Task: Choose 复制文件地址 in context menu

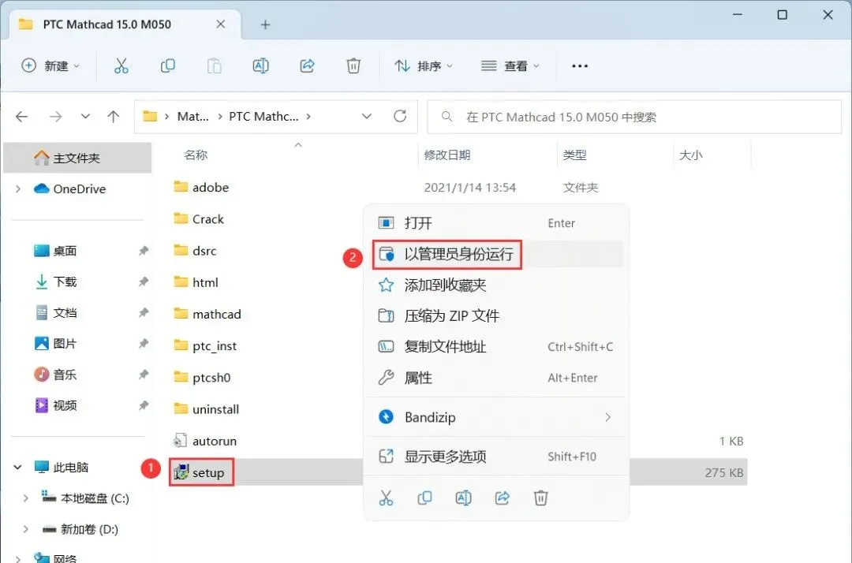Action: click(x=496, y=347)
